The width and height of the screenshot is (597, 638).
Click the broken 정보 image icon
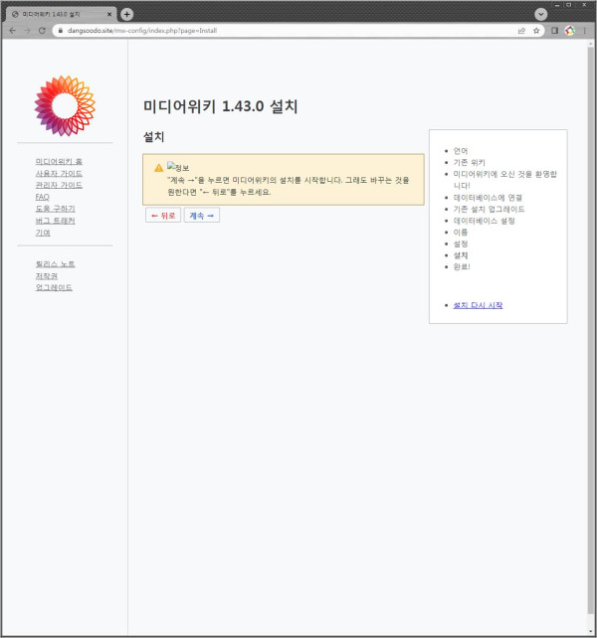pyautogui.click(x=171, y=167)
